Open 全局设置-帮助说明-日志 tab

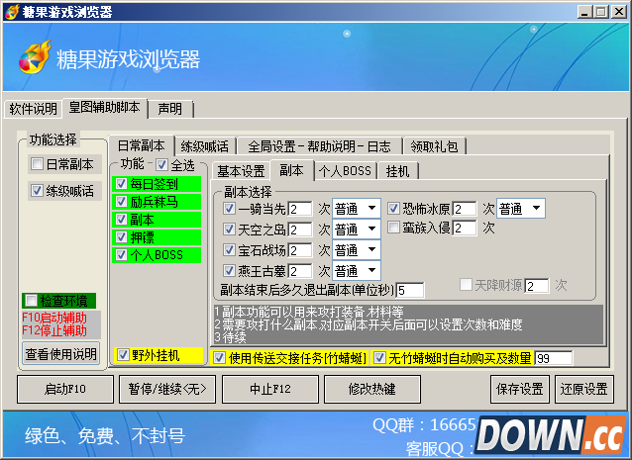pyautogui.click(x=319, y=146)
